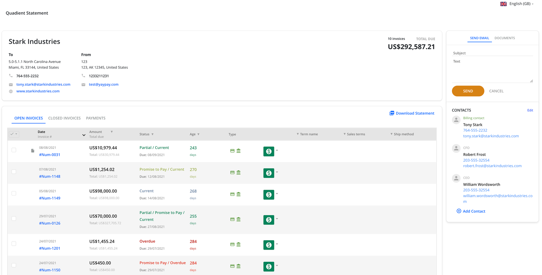Select the Send Email tab
This screenshot has height=275, width=542.
tap(479, 38)
